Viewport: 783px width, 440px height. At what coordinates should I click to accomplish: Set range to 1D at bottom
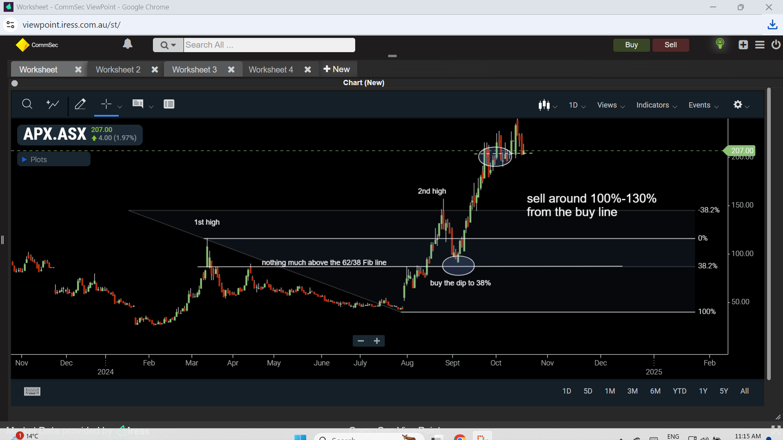(x=566, y=391)
